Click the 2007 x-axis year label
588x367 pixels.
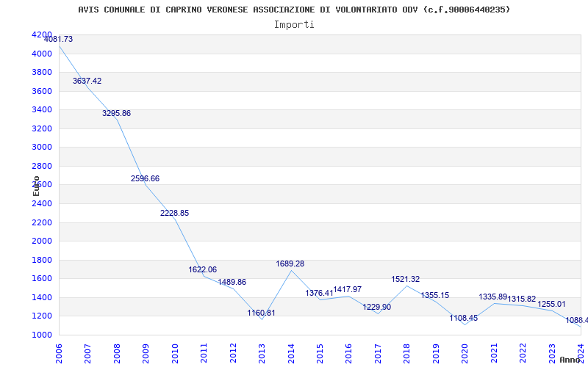(x=87, y=354)
